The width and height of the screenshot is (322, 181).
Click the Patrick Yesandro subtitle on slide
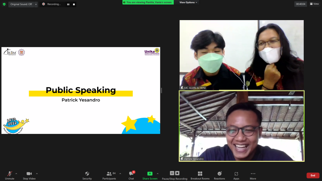coord(81,100)
